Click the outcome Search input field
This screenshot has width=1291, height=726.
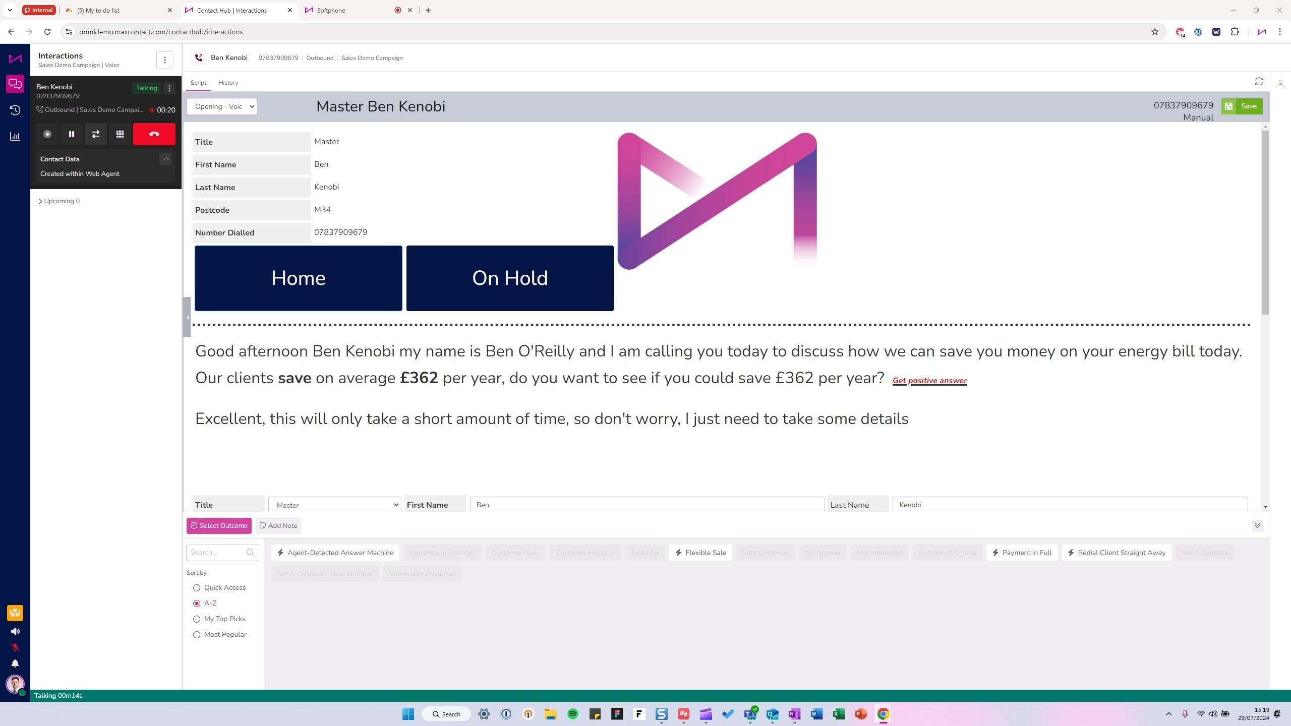[217, 553]
